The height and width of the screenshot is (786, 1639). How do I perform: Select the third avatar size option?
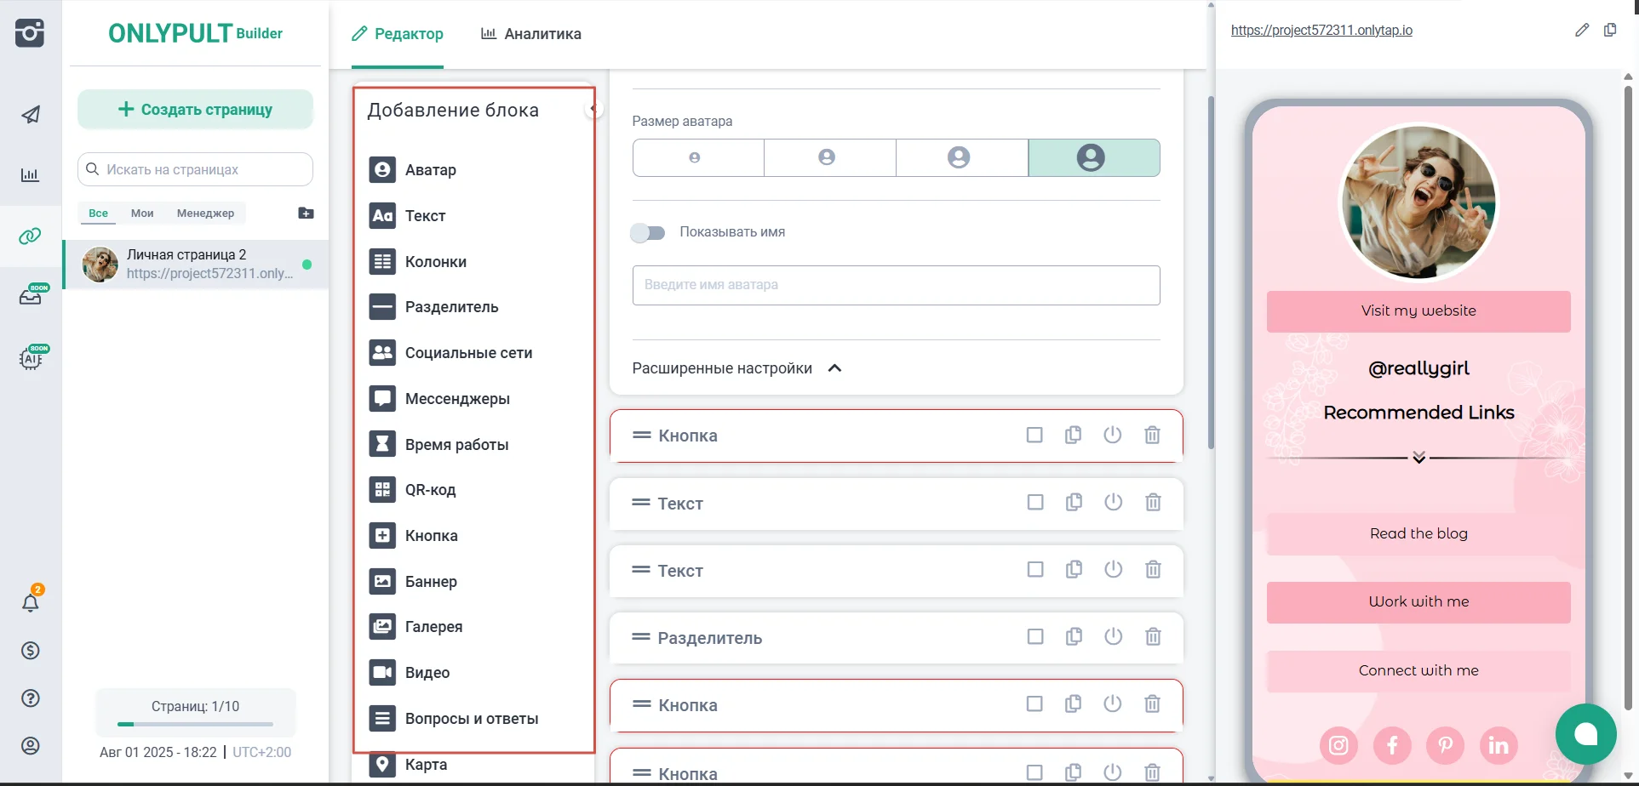point(962,157)
